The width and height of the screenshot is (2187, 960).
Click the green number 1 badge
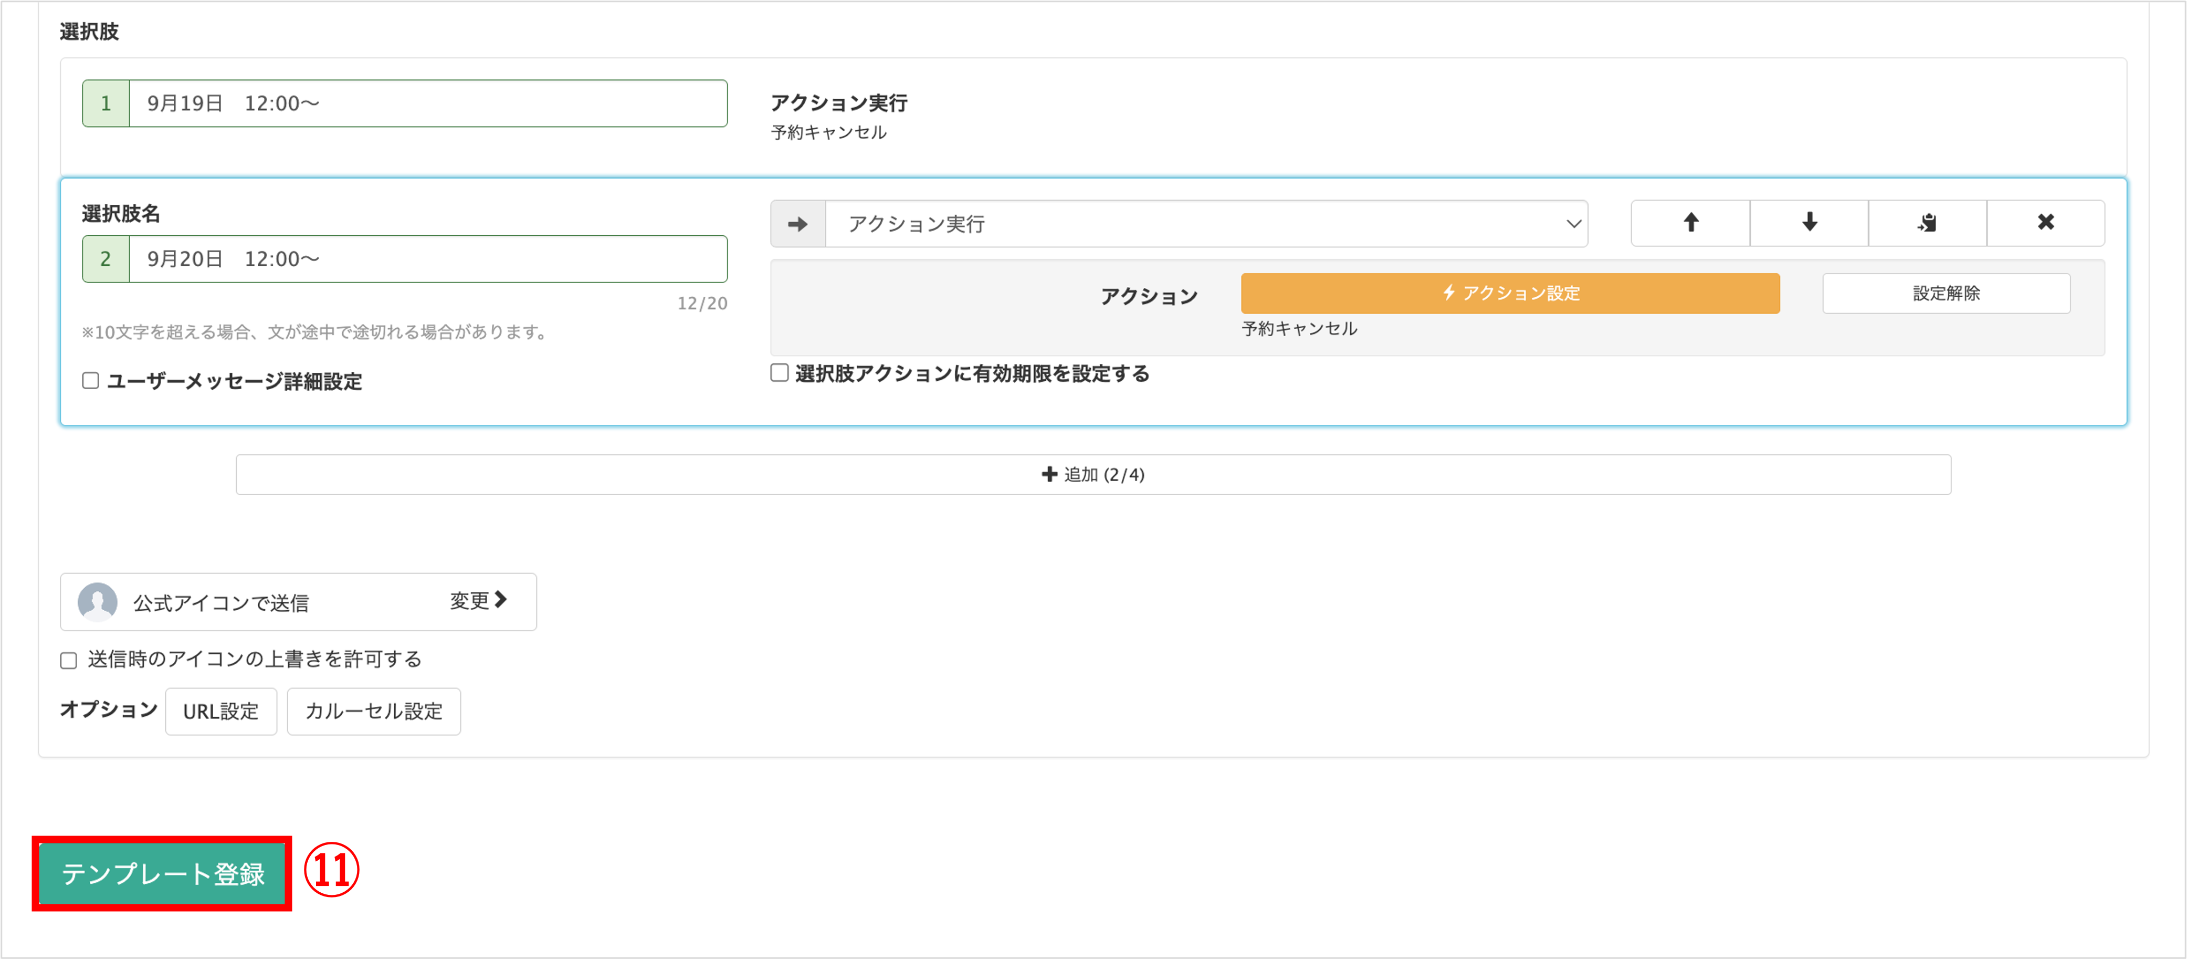coord(106,103)
